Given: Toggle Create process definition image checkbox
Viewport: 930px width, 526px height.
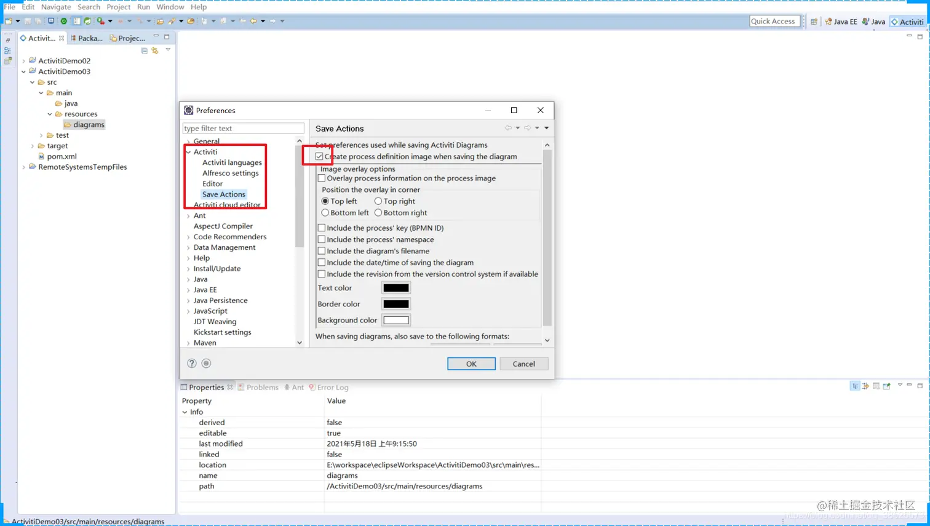Looking at the screenshot, I should pyautogui.click(x=319, y=156).
